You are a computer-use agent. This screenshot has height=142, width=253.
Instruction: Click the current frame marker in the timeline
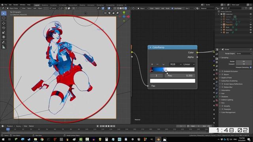(x=8, y=129)
